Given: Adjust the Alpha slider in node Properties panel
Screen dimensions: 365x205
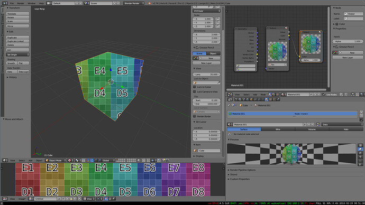Looking at the screenshot, I should (x=348, y=41).
